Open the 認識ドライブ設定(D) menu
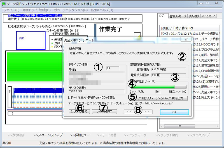 [37, 10]
